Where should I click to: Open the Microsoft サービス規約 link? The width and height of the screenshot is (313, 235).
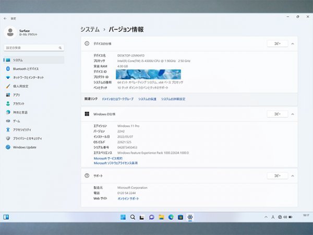pyautogui.click(x=108, y=158)
